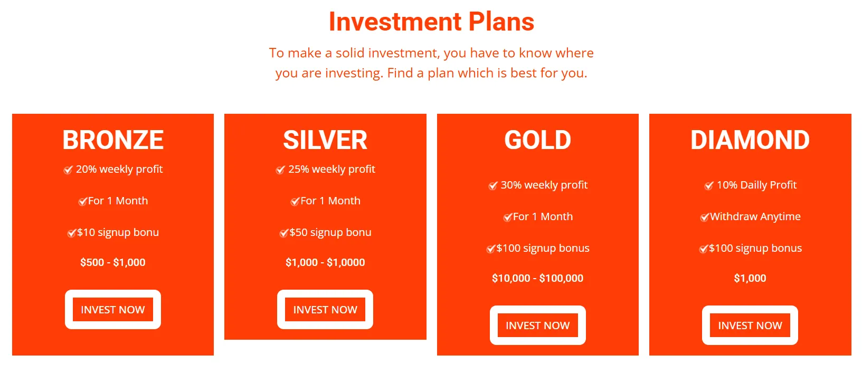The image size is (862, 365).
Task: Choose Invest Now on the Gold plan
Action: click(537, 325)
